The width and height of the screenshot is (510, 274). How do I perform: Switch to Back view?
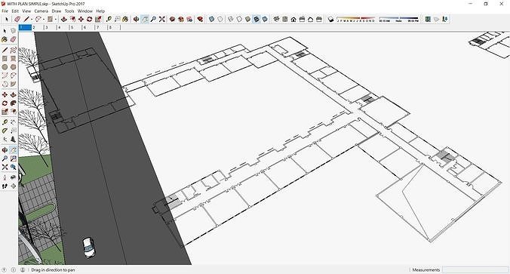(x=310, y=19)
